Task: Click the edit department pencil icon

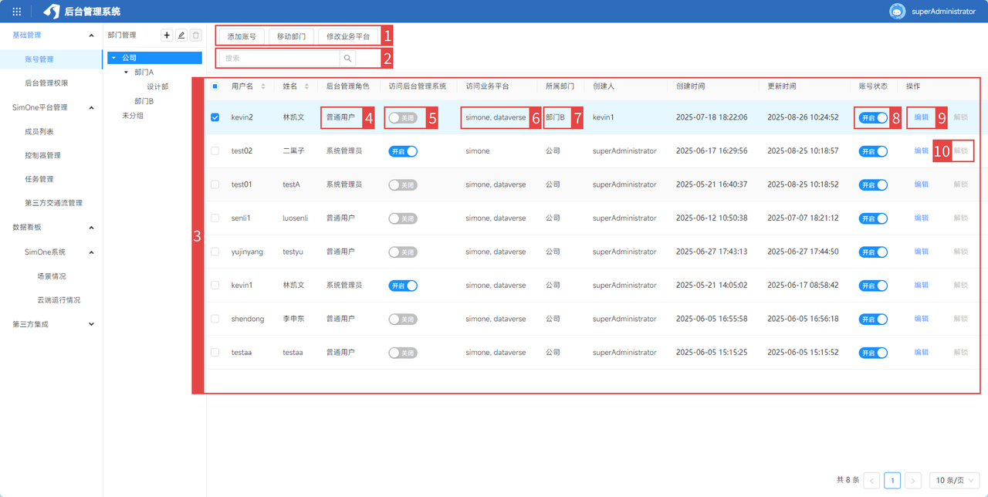Action: [181, 35]
